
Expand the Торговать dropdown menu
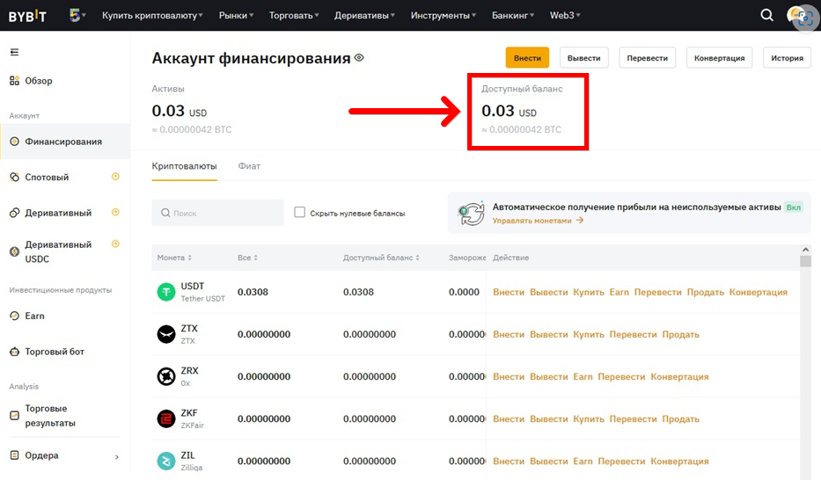tap(294, 16)
